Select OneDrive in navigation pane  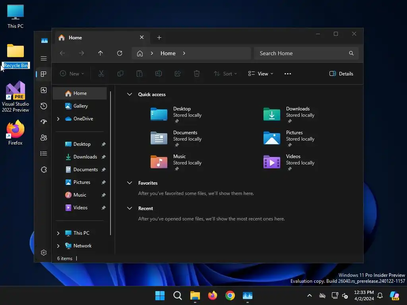(79, 119)
